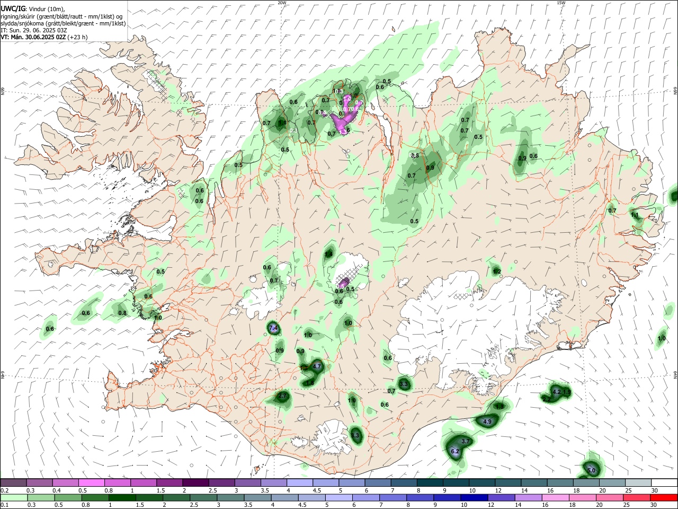
Task: Click the 0.4 label in the purple legend row
Action: 57,490
